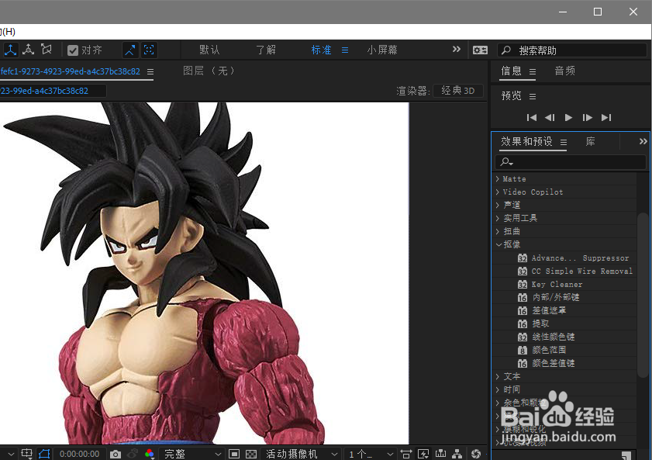Toggle the transparency grid icon
The height and width of the screenshot is (460, 652).
pos(251,454)
